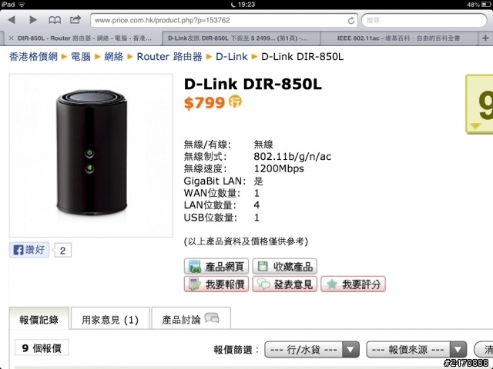
Task: Tap the Safari forward arrow
Action: pyautogui.click(x=33, y=20)
